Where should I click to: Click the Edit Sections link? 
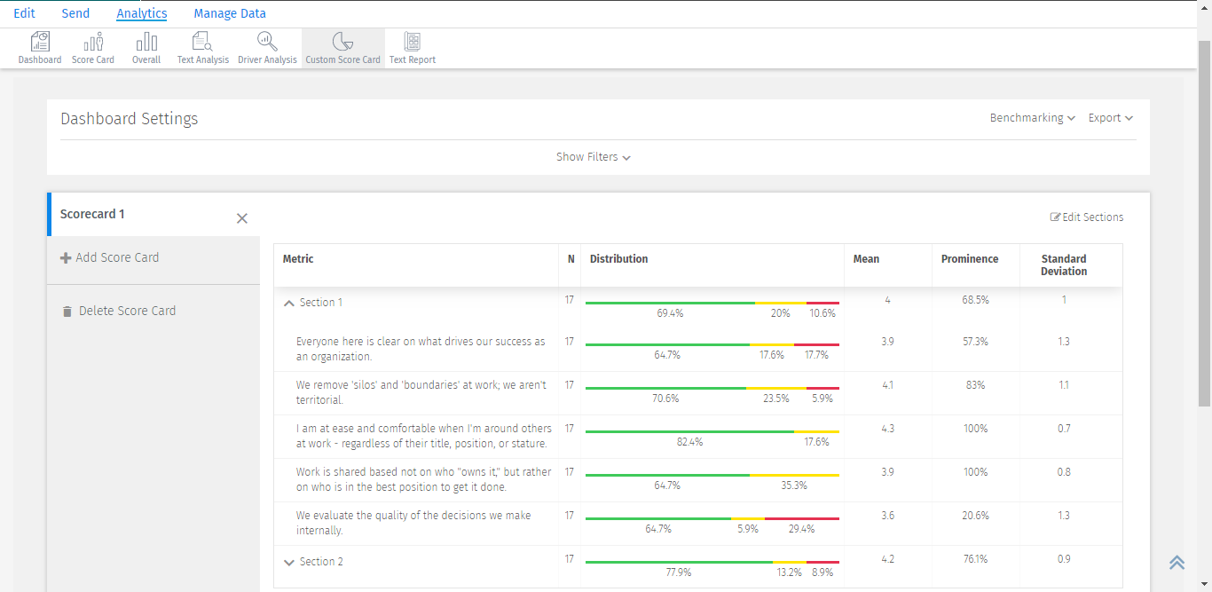[x=1087, y=217]
